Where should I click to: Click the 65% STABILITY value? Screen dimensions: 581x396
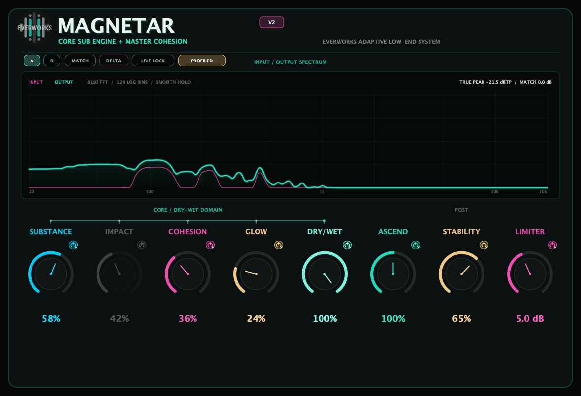point(462,319)
